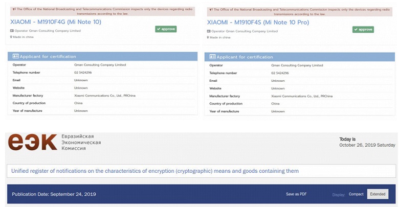Viewport: 399px width, 207px height.
Task: Click the Евразийская Экономическая Комиссия title text
Action: (x=81, y=142)
